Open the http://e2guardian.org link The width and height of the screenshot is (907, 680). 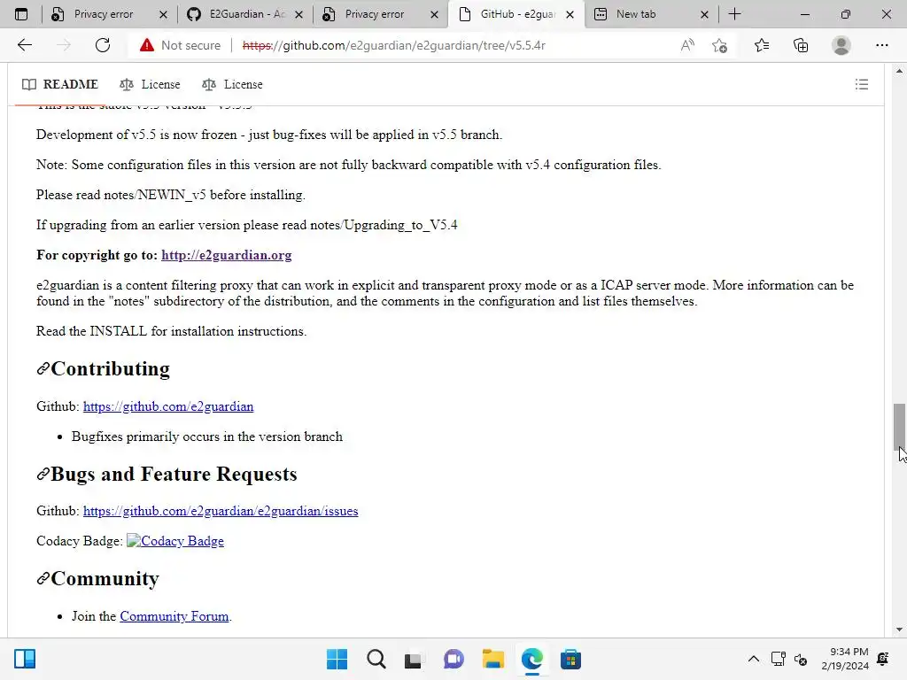pos(226,255)
